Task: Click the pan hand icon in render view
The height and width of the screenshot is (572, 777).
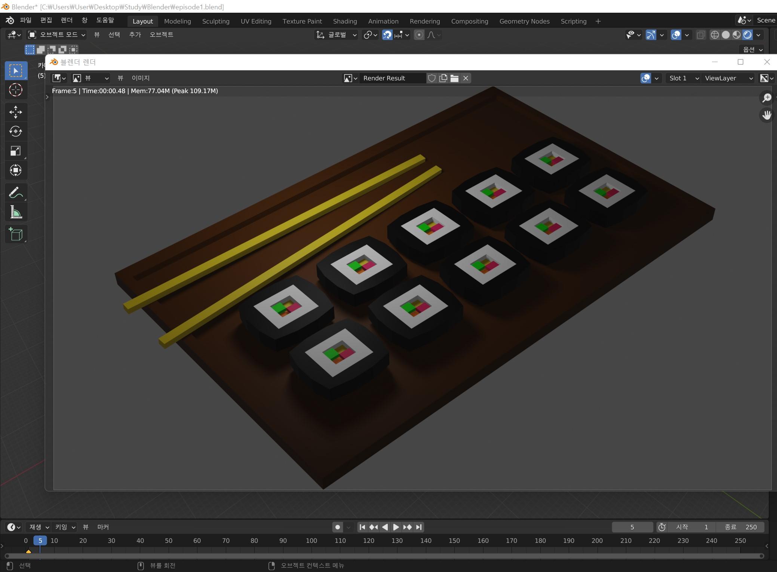Action: point(767,115)
